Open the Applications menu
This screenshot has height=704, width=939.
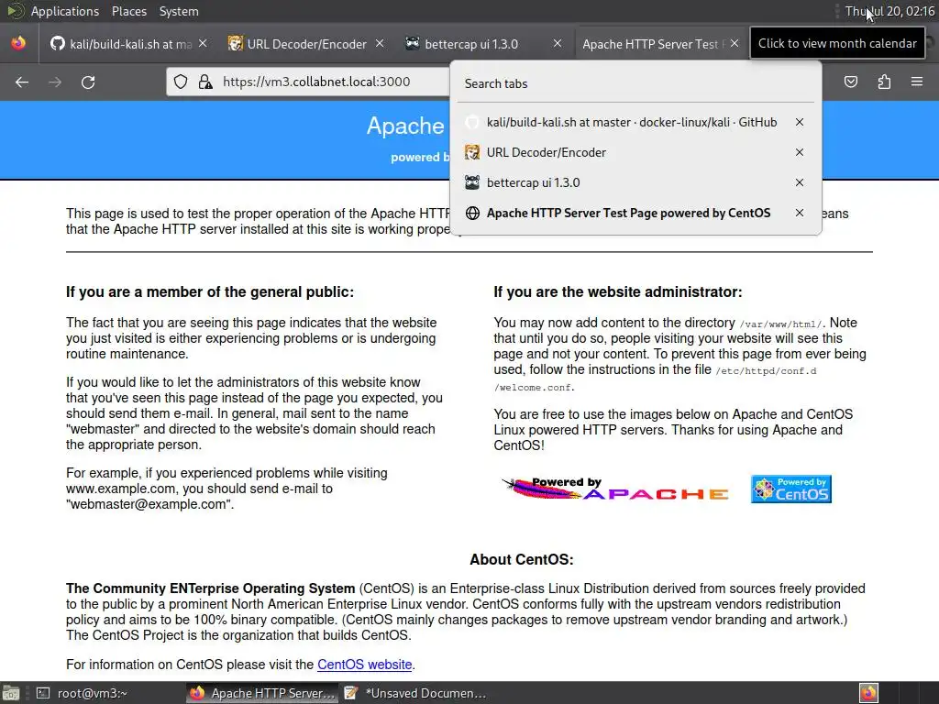click(65, 11)
